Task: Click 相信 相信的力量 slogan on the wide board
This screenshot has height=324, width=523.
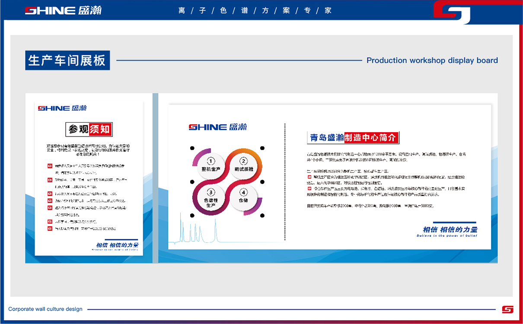Action: [x=450, y=231]
